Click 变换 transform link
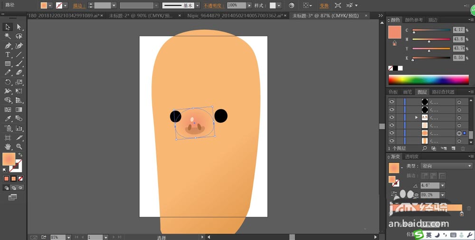This screenshot has width=475, height=240. pyautogui.click(x=324, y=5)
